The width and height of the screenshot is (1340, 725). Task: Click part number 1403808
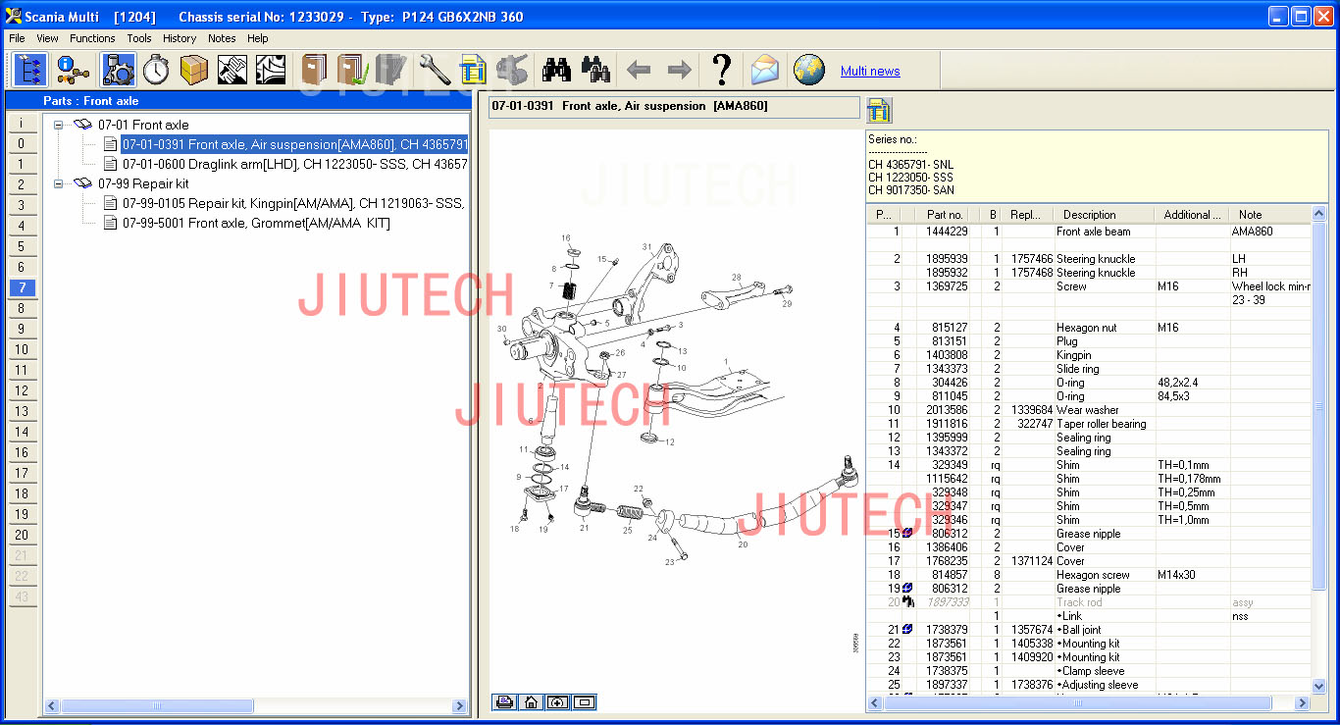(947, 355)
